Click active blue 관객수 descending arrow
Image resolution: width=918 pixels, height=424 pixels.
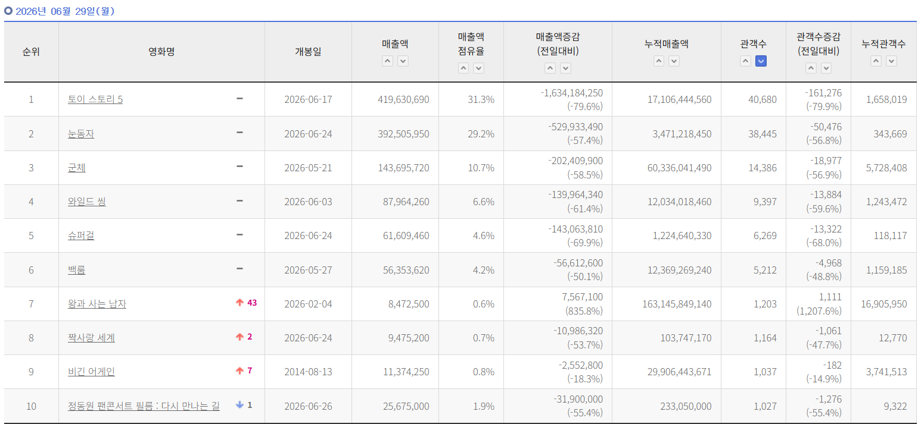pos(761,61)
